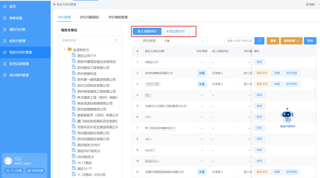Open 详情 for 苏州宏建建设有限公司
The image size is (320, 178).
click(277, 73)
